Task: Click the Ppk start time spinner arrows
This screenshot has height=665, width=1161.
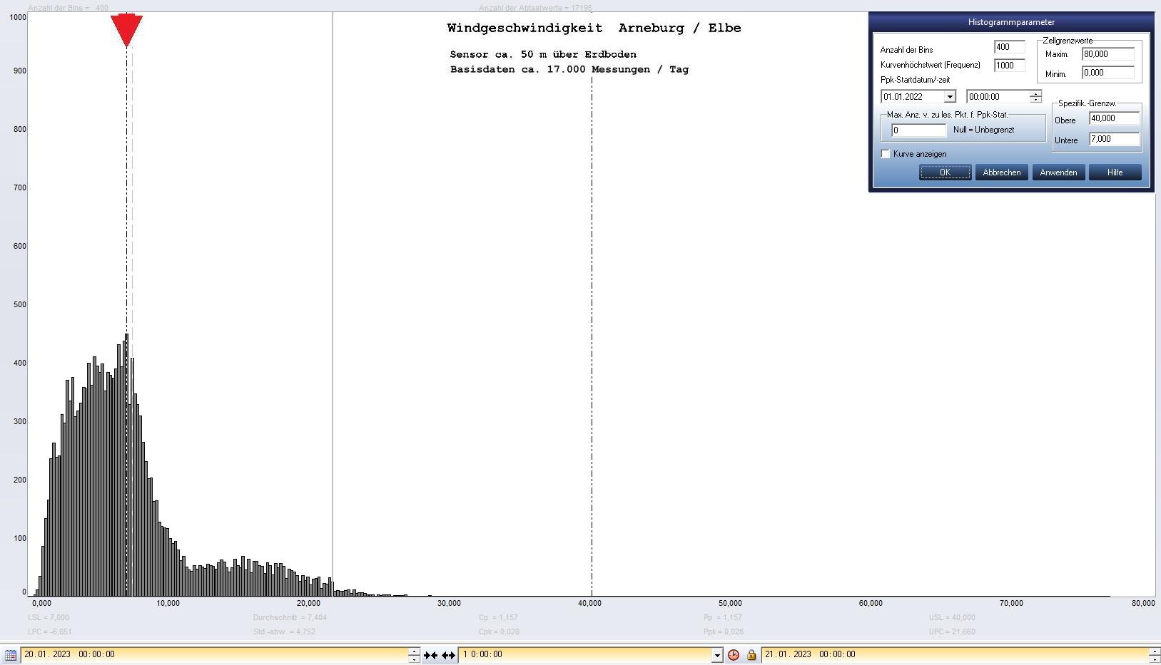Action: pos(1035,97)
